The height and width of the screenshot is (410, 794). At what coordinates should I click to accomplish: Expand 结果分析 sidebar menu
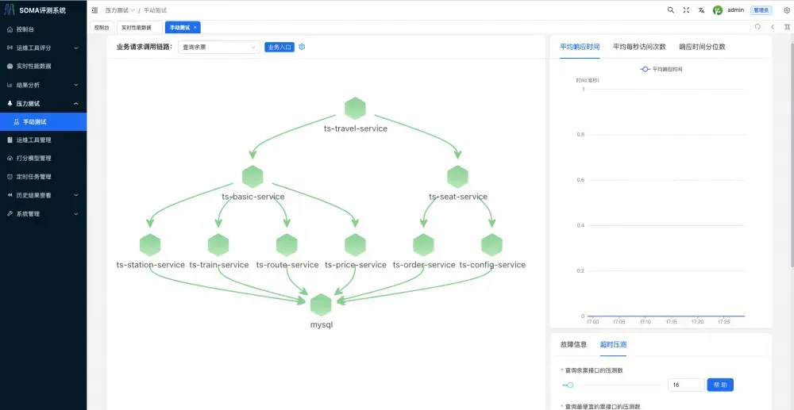tap(44, 85)
